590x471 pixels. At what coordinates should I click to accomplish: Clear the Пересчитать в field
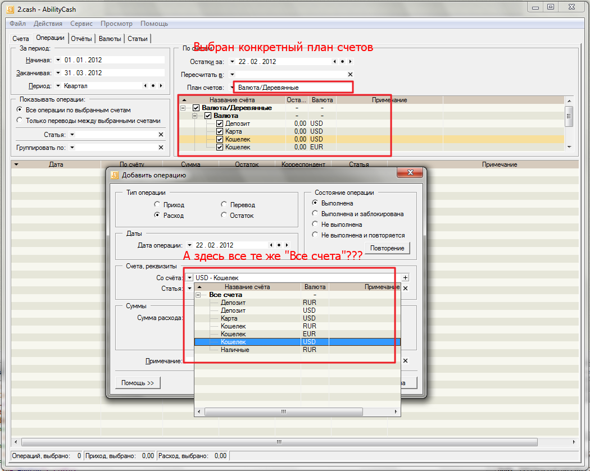click(x=350, y=74)
